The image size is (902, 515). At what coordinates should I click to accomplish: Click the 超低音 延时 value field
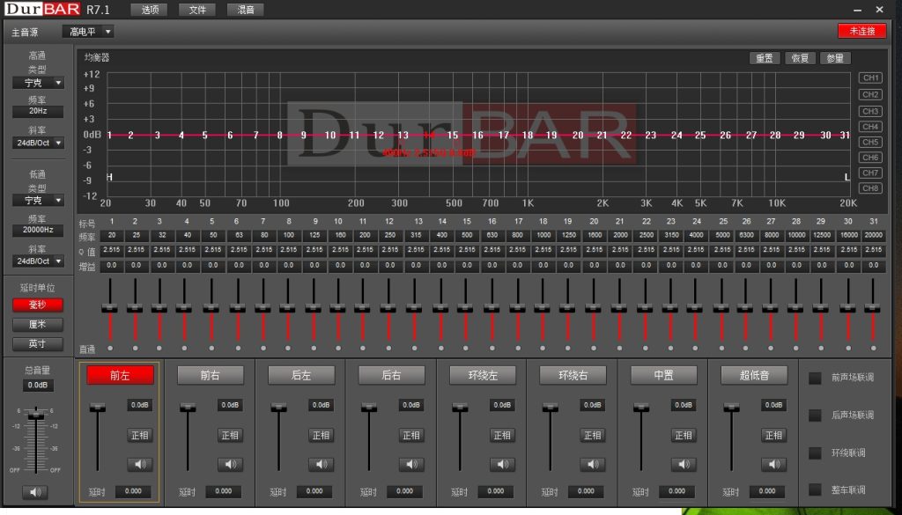pos(767,491)
